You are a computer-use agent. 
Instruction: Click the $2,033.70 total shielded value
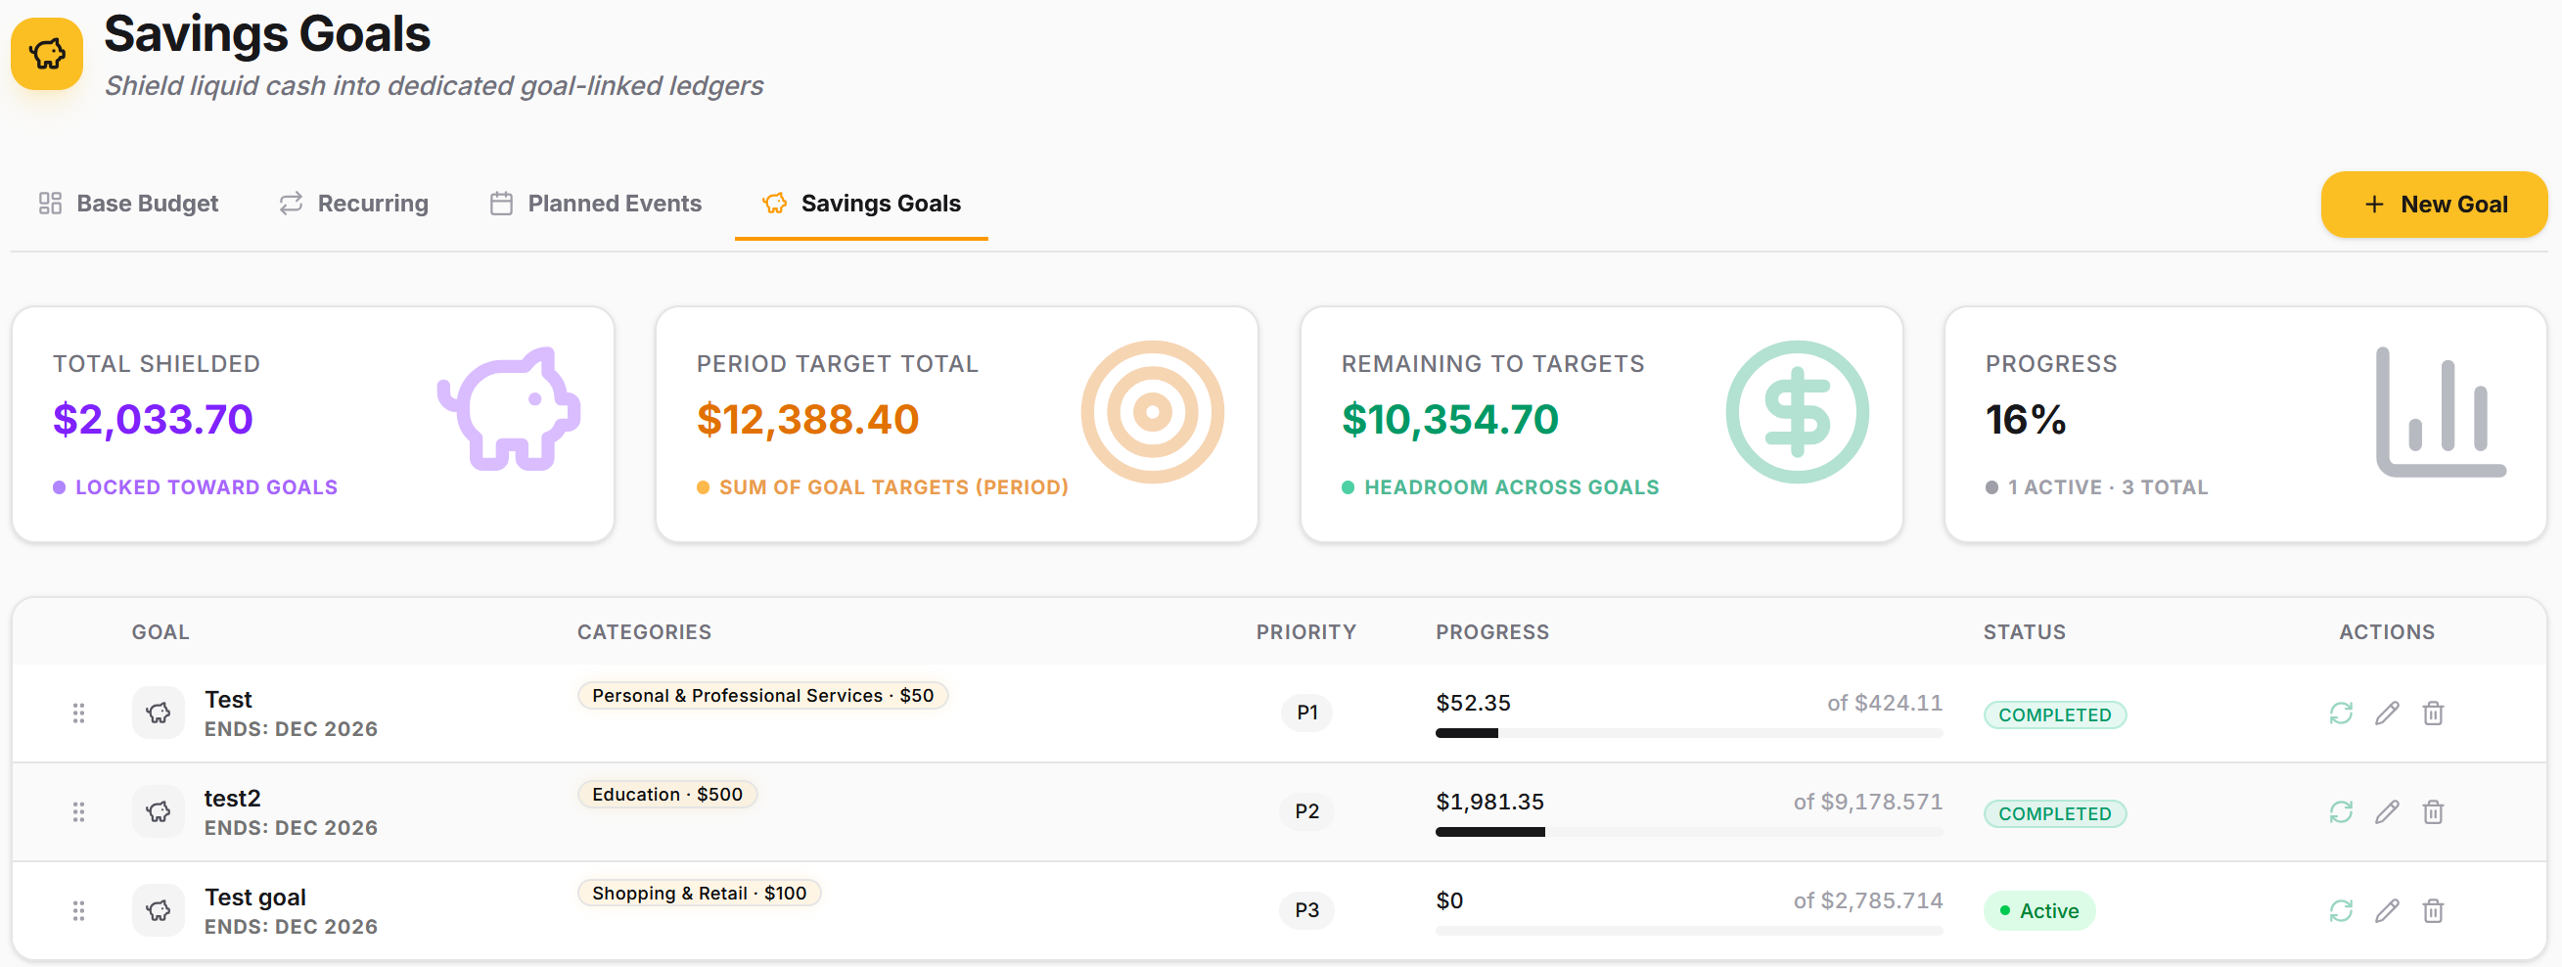154,419
